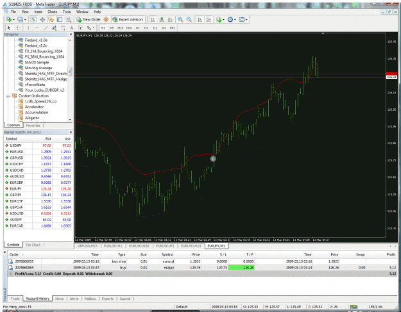Select the Vertical Line drawing tool
The width and height of the screenshot is (401, 312).
pos(28,28)
